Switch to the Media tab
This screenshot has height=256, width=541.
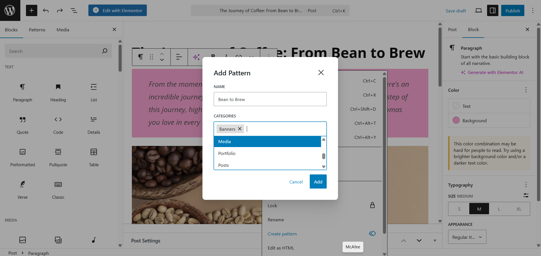tap(63, 30)
